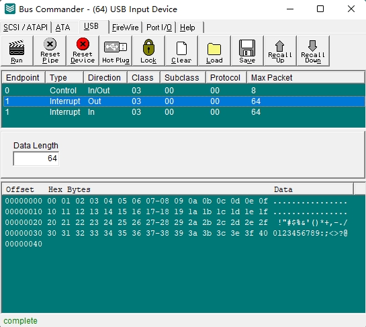Click the empty offset 00000040 line
The height and width of the screenshot is (327, 366).
(24, 244)
